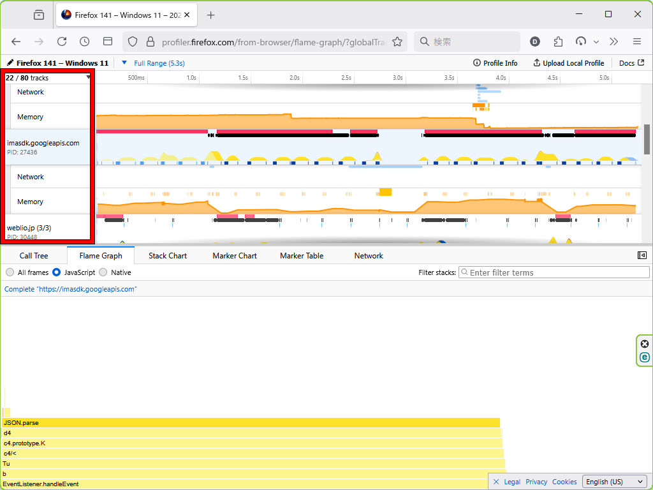Toggle the browser sidebar icon
This screenshot has width=653, height=490.
click(108, 41)
